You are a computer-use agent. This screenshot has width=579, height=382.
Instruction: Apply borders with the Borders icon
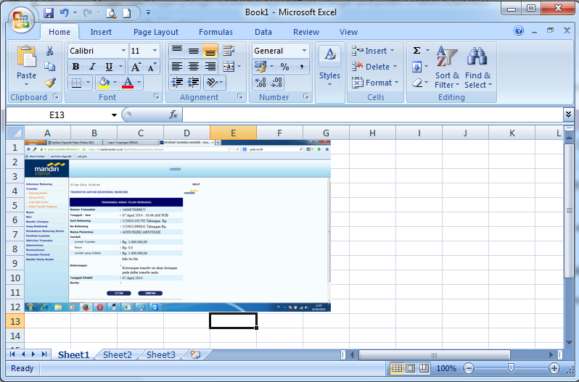(76, 83)
